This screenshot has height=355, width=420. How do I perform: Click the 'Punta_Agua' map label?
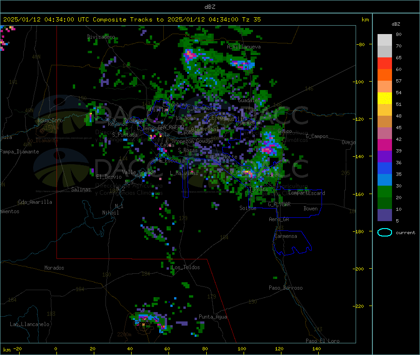[213, 317]
